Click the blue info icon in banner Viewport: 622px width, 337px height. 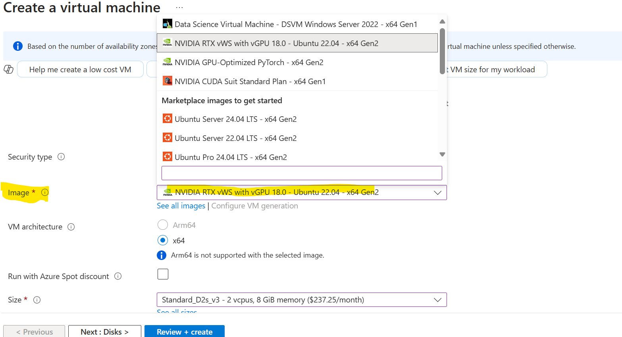(x=18, y=46)
